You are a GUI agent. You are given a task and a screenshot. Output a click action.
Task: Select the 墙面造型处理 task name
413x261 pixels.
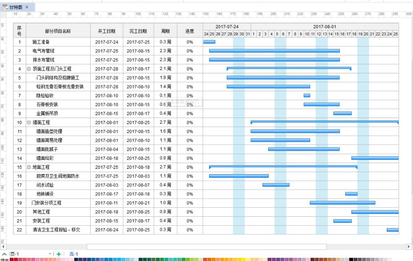(49, 131)
